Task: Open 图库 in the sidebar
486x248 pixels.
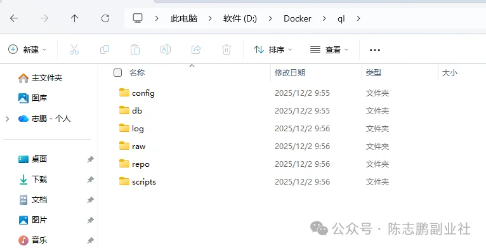Action: pos(39,98)
